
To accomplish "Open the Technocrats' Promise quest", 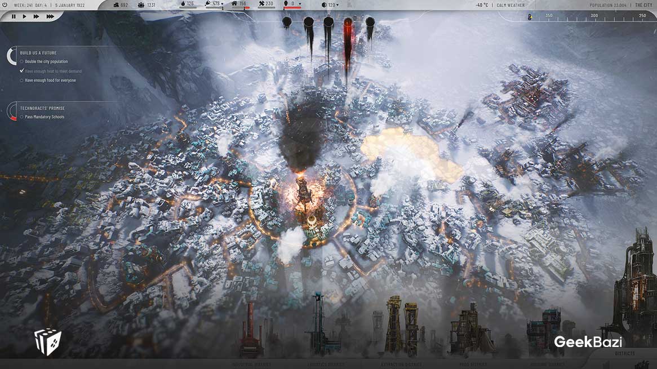I will (42, 108).
